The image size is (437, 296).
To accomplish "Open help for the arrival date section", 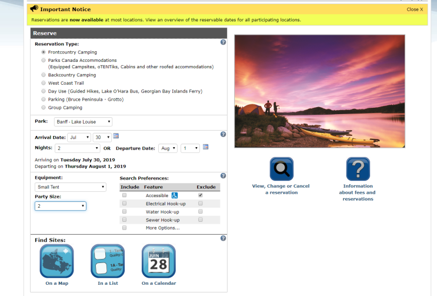I will coord(223,134).
